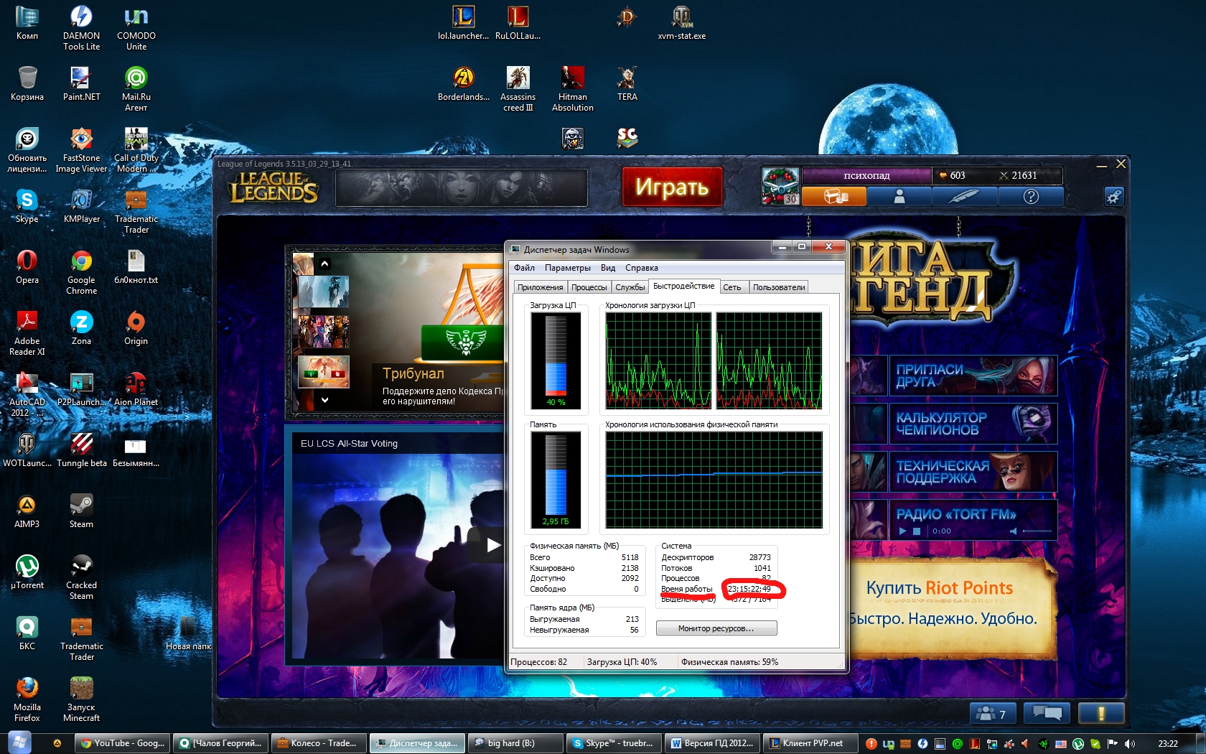Click the Играть play button

(x=672, y=187)
